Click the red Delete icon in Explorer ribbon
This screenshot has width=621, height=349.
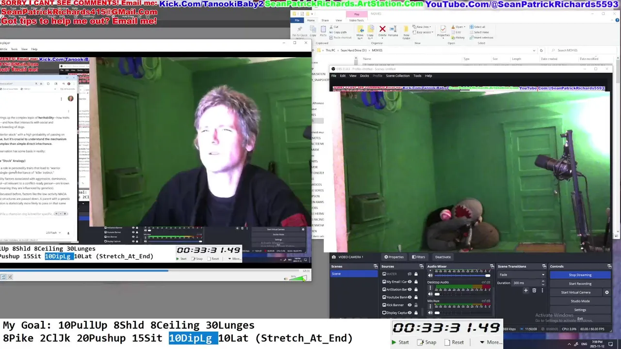[x=382, y=29]
